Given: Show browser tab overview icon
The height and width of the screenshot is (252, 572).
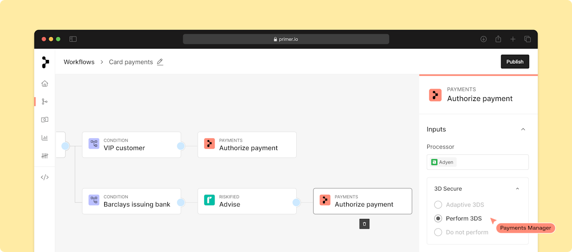Looking at the screenshot, I should pos(527,39).
